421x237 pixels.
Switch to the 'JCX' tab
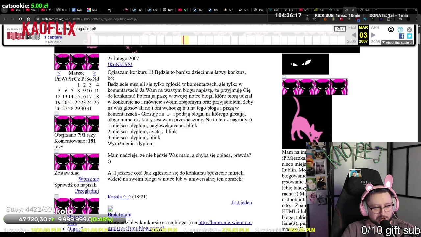(x=319, y=10)
